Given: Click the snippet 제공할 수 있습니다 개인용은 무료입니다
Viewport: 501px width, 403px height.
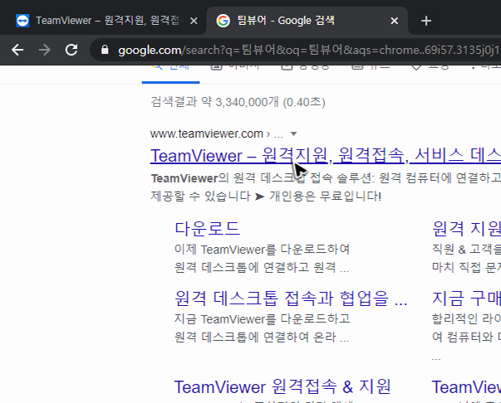Looking at the screenshot, I should pos(266,196).
